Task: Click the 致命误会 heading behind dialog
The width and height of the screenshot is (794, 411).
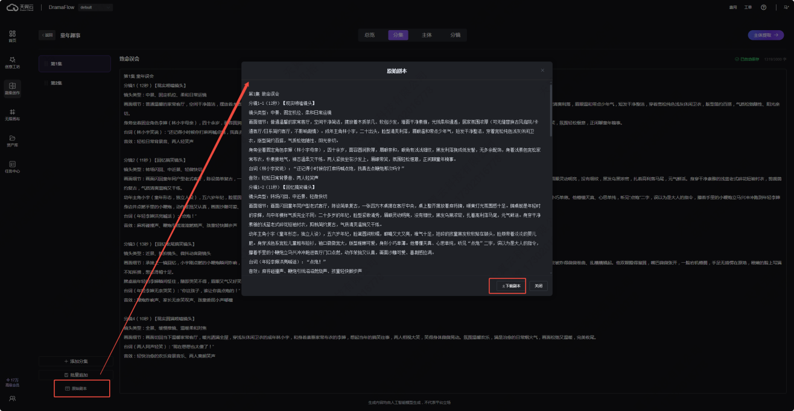Action: (129, 58)
